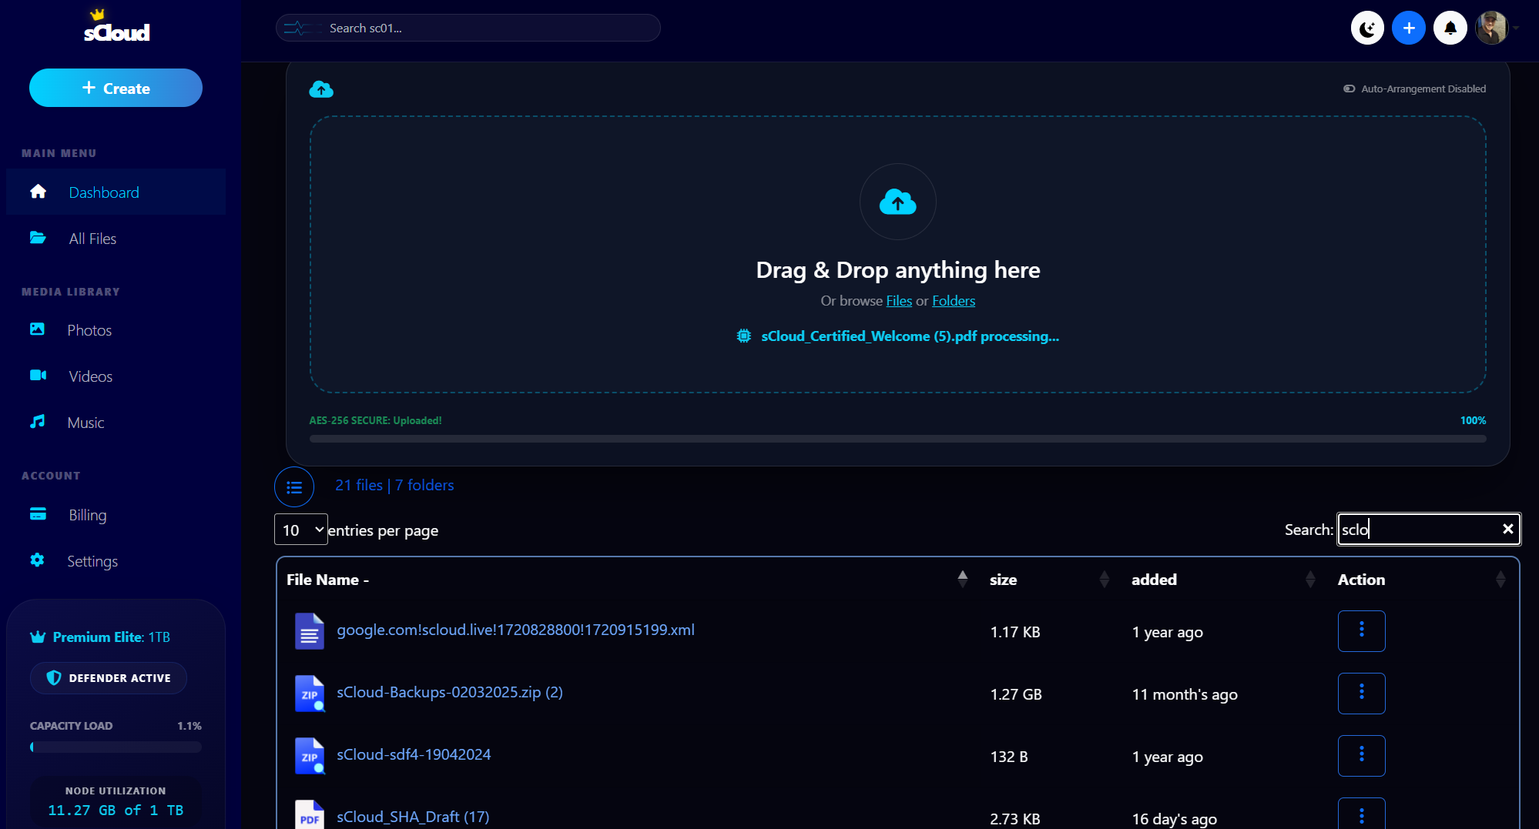Switch file display using the list view icon
Screen dimensions: 1539x829
[294, 486]
